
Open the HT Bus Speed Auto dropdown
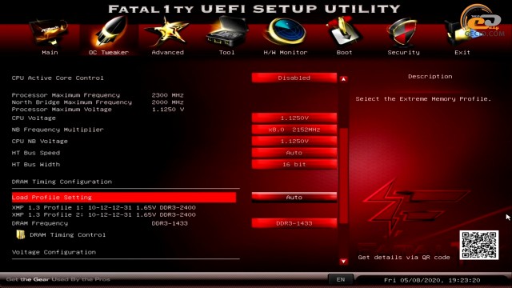pos(294,153)
